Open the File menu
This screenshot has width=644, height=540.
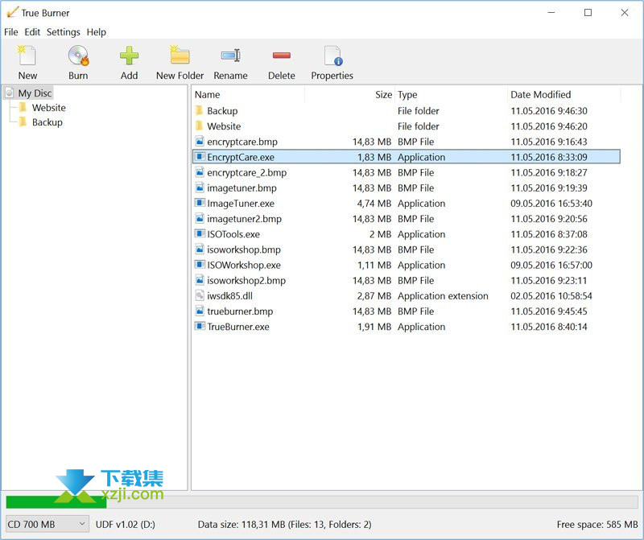[11, 32]
